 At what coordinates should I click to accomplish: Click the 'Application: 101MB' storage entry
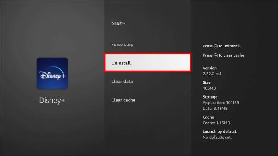(221, 103)
